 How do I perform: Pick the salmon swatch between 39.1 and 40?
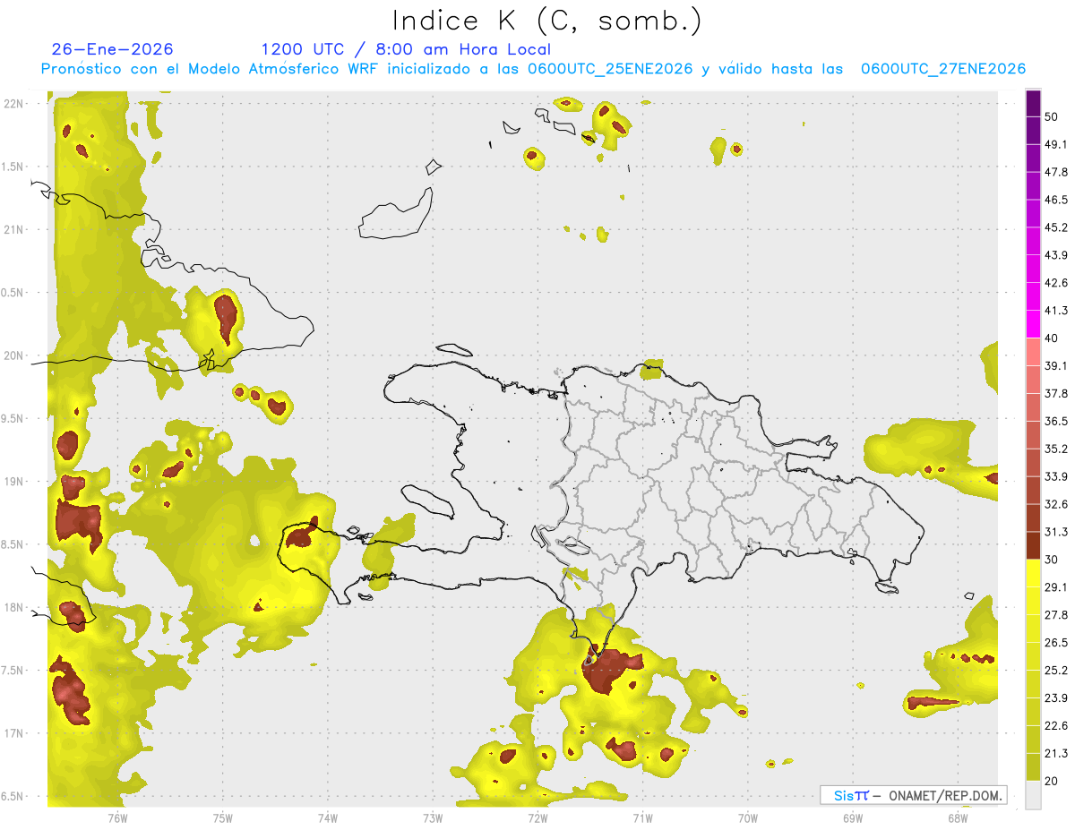[1034, 352]
